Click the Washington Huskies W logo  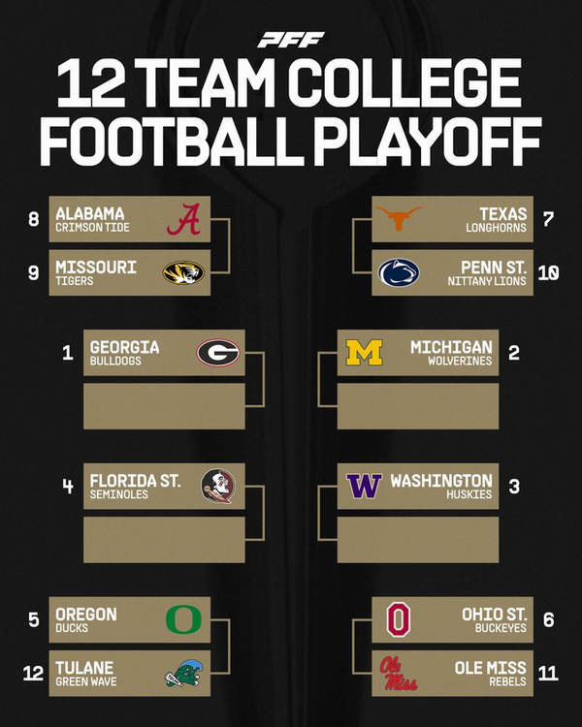pyautogui.click(x=365, y=486)
